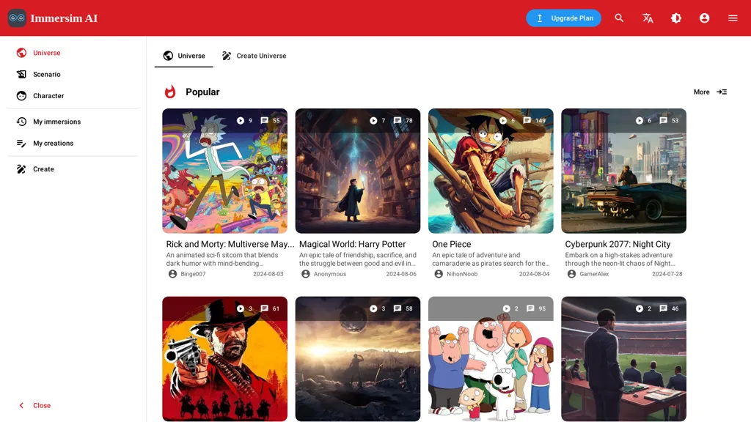Click the Immersim AI logo icon
751x422 pixels.
[x=17, y=18]
